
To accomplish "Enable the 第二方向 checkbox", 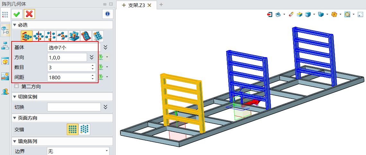I will (x=17, y=86).
